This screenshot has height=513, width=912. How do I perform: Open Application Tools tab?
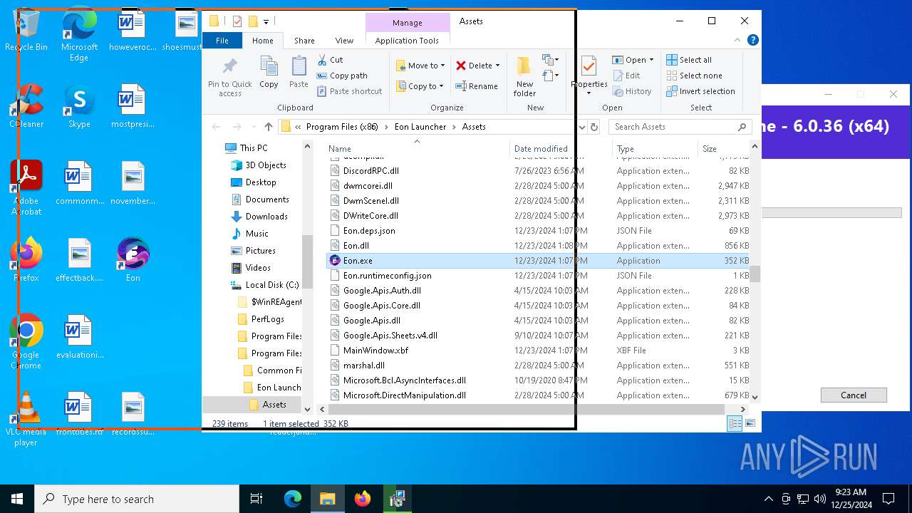407,41
